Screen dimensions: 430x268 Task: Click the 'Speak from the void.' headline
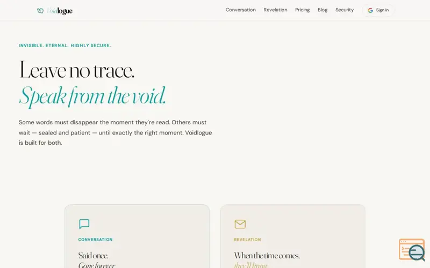92,96
